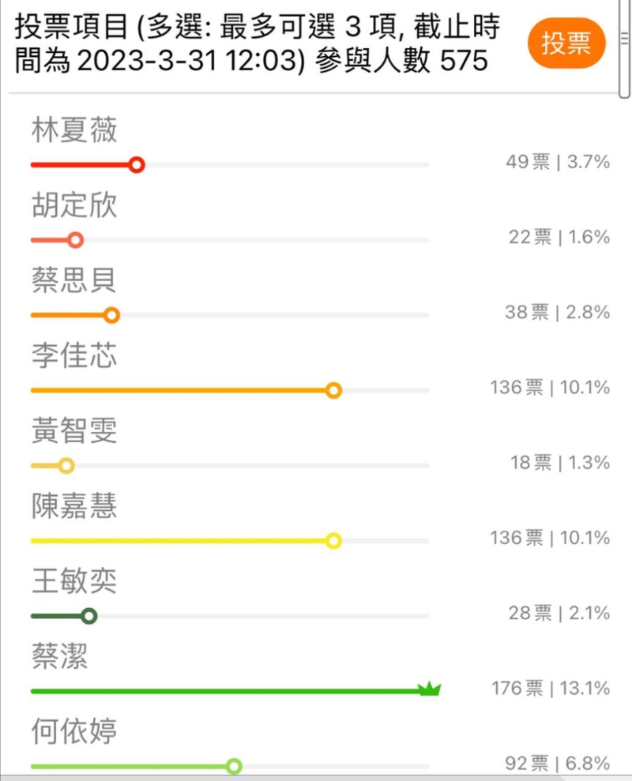Click the yellow handle of 陳嘉慧's progress bar
Screen dimensions: 632x781
[333, 541]
